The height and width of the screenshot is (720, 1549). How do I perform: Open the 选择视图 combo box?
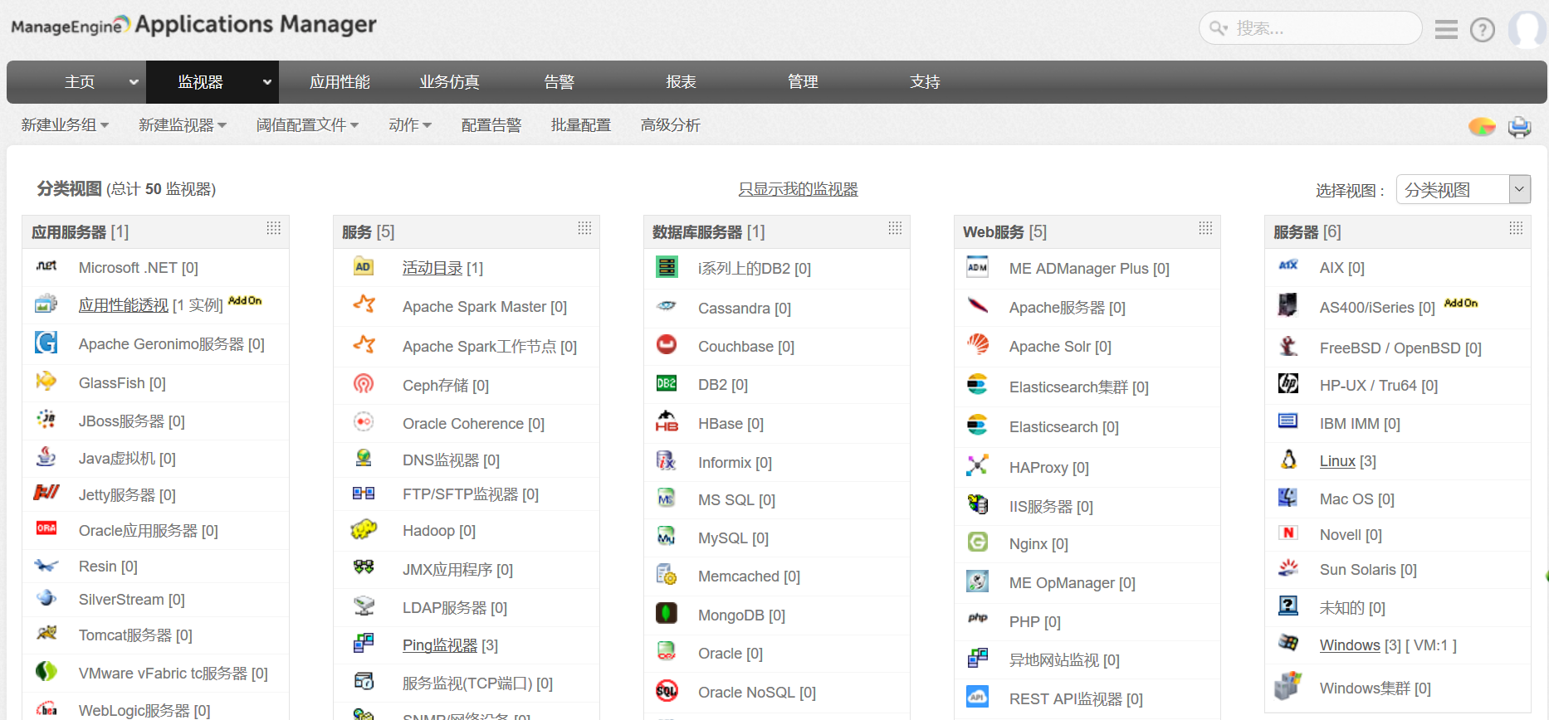click(1463, 190)
